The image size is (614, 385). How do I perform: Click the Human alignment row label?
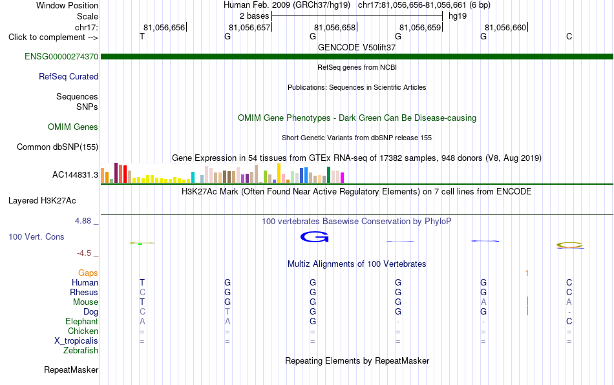[x=85, y=282]
